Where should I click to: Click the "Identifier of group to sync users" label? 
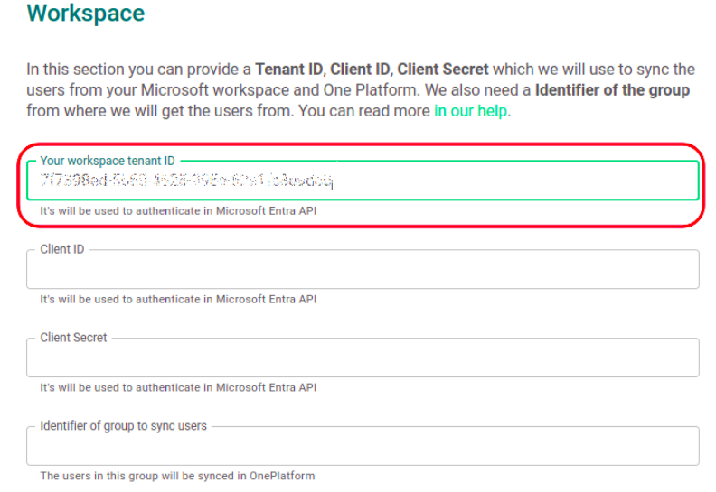click(123, 426)
